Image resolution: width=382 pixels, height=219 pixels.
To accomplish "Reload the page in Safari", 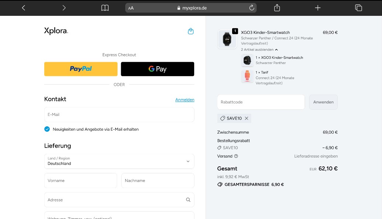I will (251, 7).
